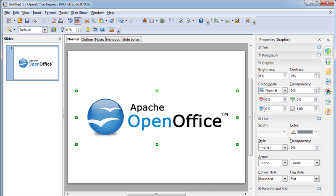Image resolution: width=336 pixels, height=196 pixels.
Task: Select the Format Paintbrush icon
Action: coord(112,21)
